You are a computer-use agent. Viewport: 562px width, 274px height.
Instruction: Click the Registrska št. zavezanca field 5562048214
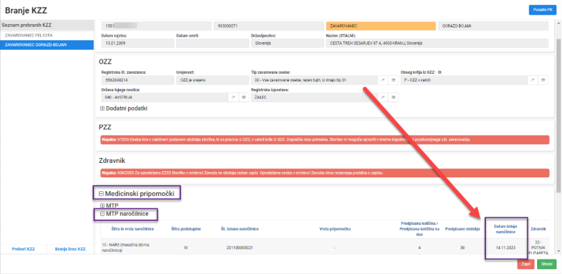tap(138, 80)
